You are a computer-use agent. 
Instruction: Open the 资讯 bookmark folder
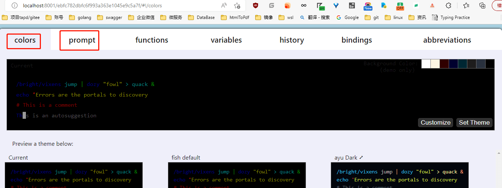tap(417, 17)
